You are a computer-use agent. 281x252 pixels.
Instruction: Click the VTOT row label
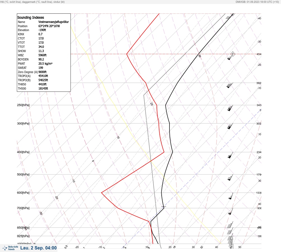(x=21, y=43)
